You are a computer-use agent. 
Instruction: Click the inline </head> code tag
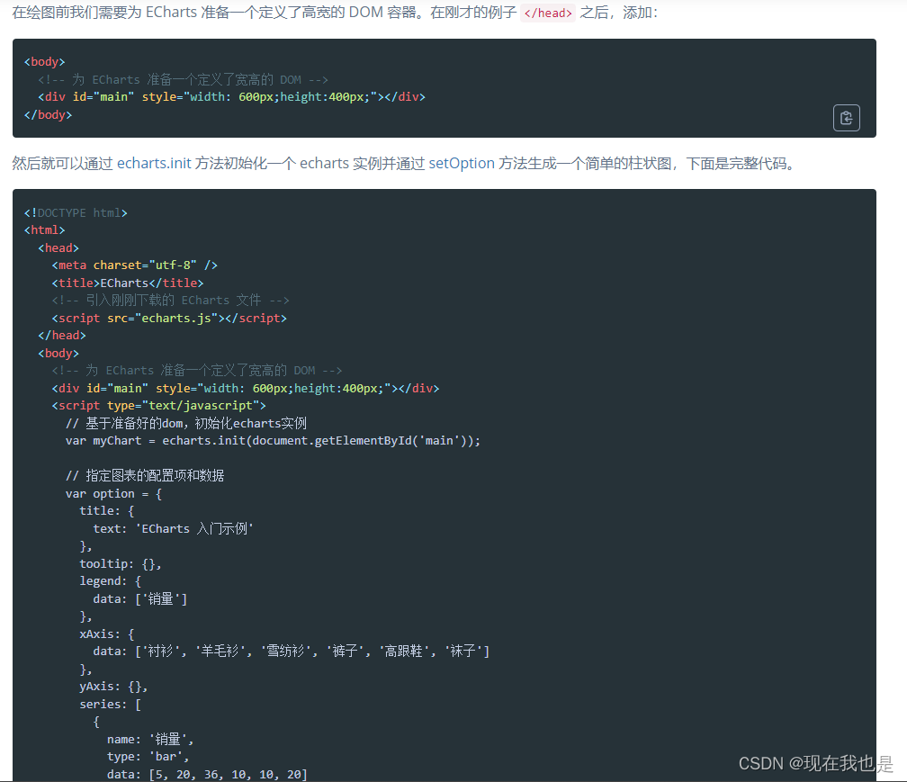coord(547,13)
